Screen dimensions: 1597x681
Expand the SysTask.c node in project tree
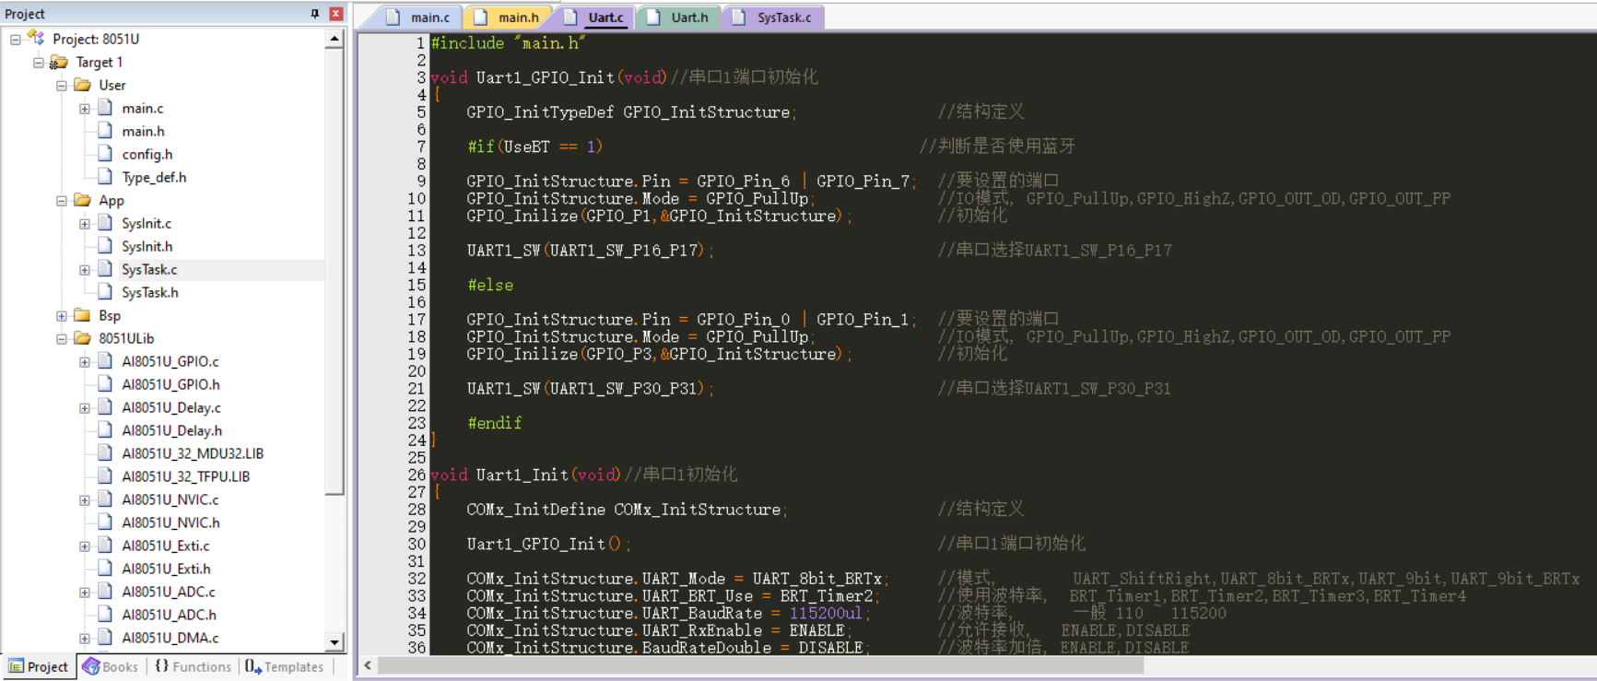click(x=85, y=270)
